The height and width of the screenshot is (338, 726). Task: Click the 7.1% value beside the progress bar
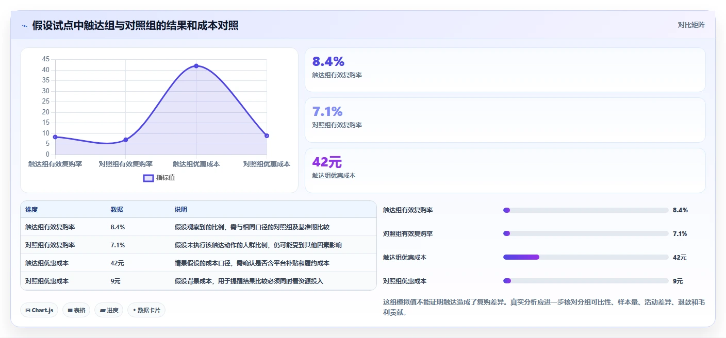680,234
